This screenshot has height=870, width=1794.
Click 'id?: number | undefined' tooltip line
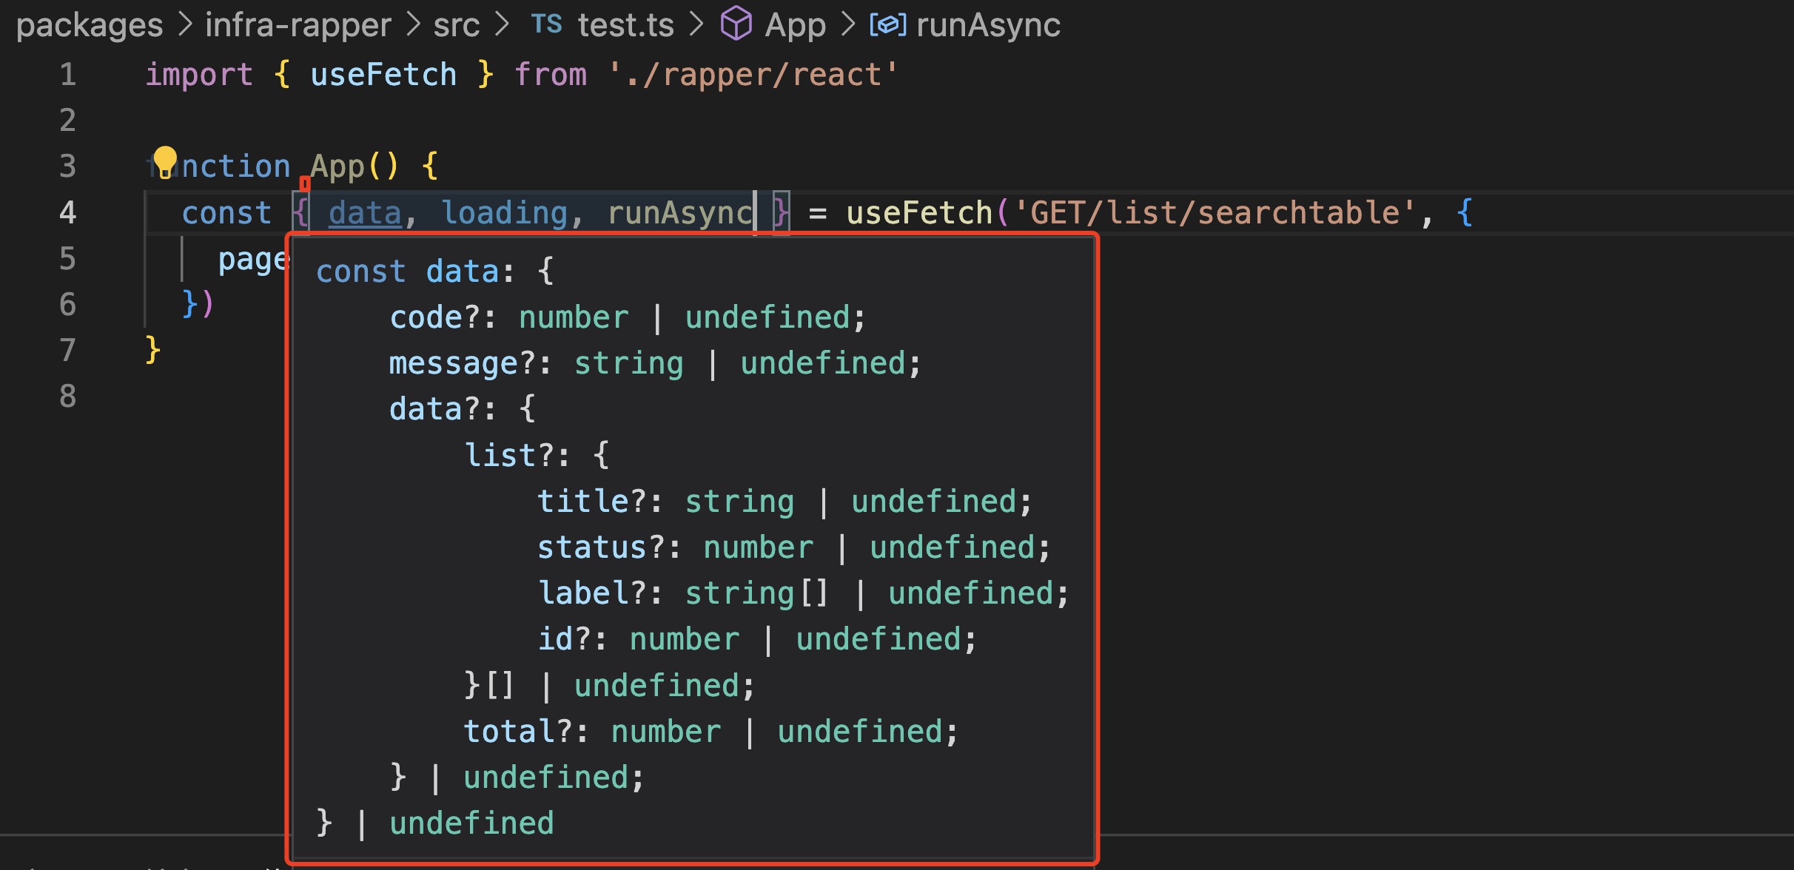pyautogui.click(x=757, y=640)
